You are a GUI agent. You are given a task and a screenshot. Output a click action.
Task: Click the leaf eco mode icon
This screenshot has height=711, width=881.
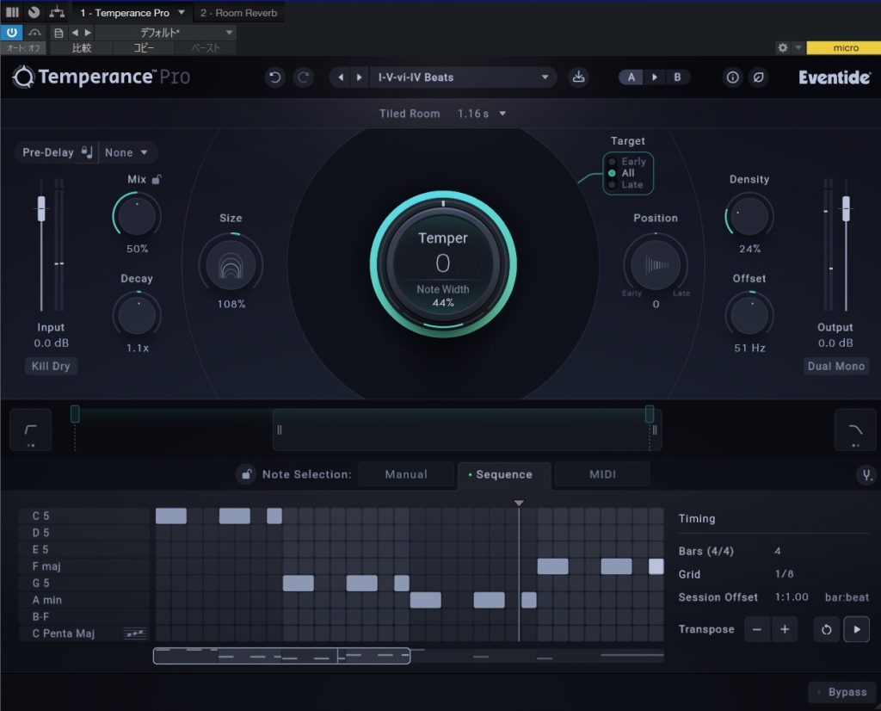758,77
